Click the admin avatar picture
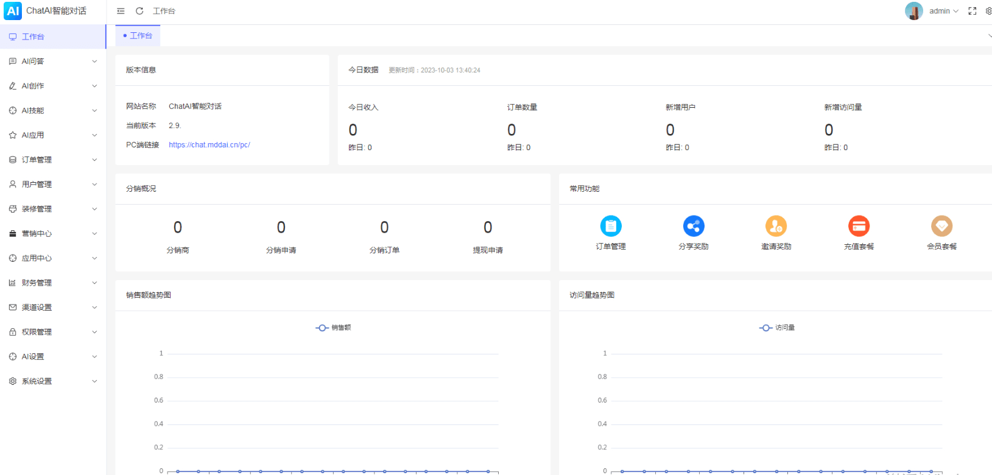This screenshot has width=992, height=475. 914,11
